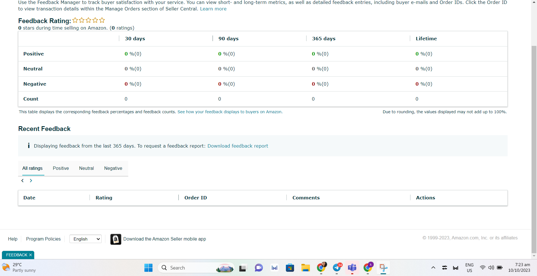Click the Feedback Rating heading
This screenshot has width=537, height=276.
point(45,21)
